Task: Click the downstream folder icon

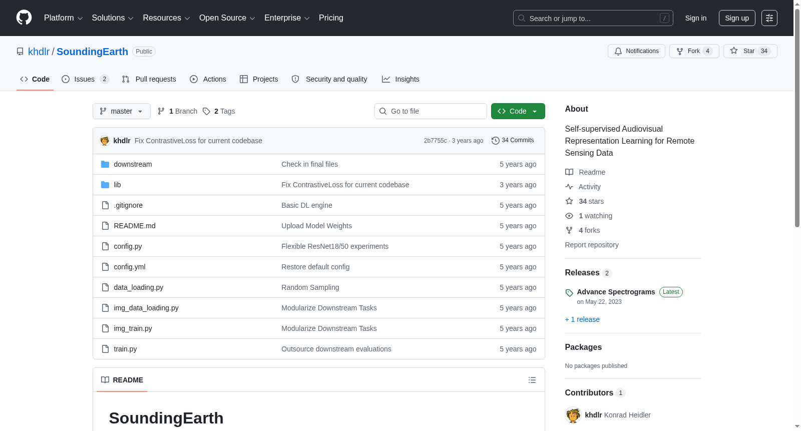Action: [x=105, y=164]
